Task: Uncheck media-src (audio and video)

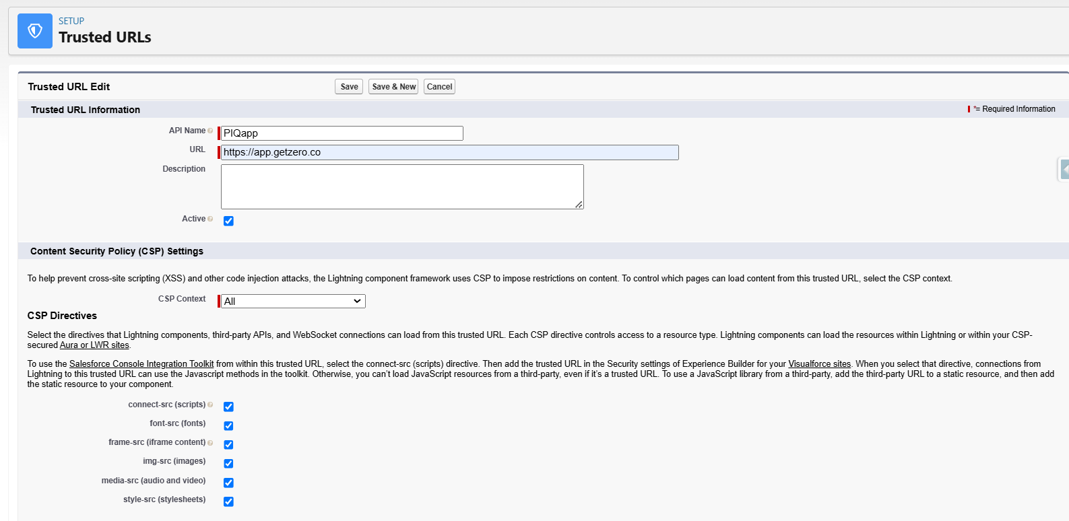Action: pos(228,483)
